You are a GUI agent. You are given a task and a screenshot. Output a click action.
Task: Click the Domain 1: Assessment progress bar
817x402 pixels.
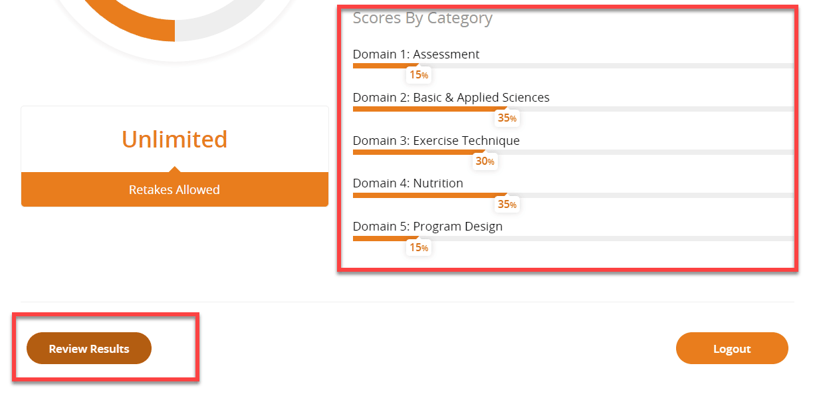pos(572,66)
